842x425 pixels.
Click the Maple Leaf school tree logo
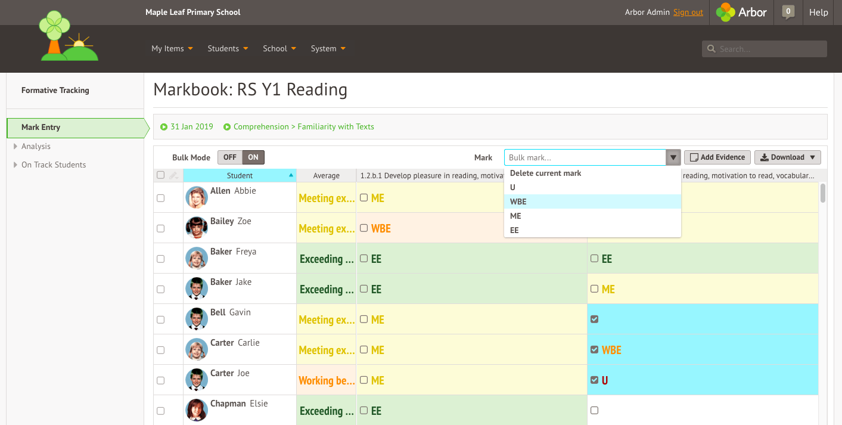click(67, 36)
